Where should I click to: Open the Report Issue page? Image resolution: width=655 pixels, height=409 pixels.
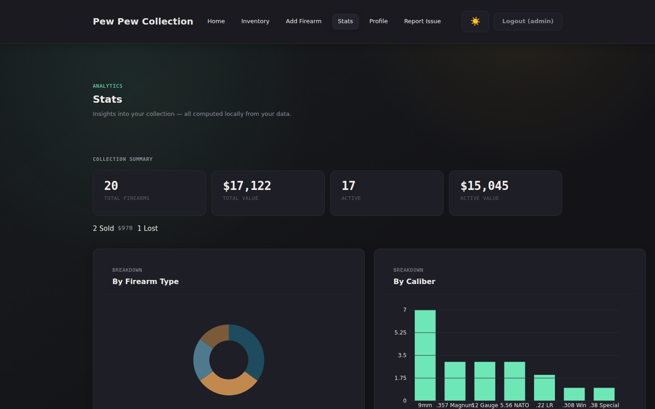422,21
